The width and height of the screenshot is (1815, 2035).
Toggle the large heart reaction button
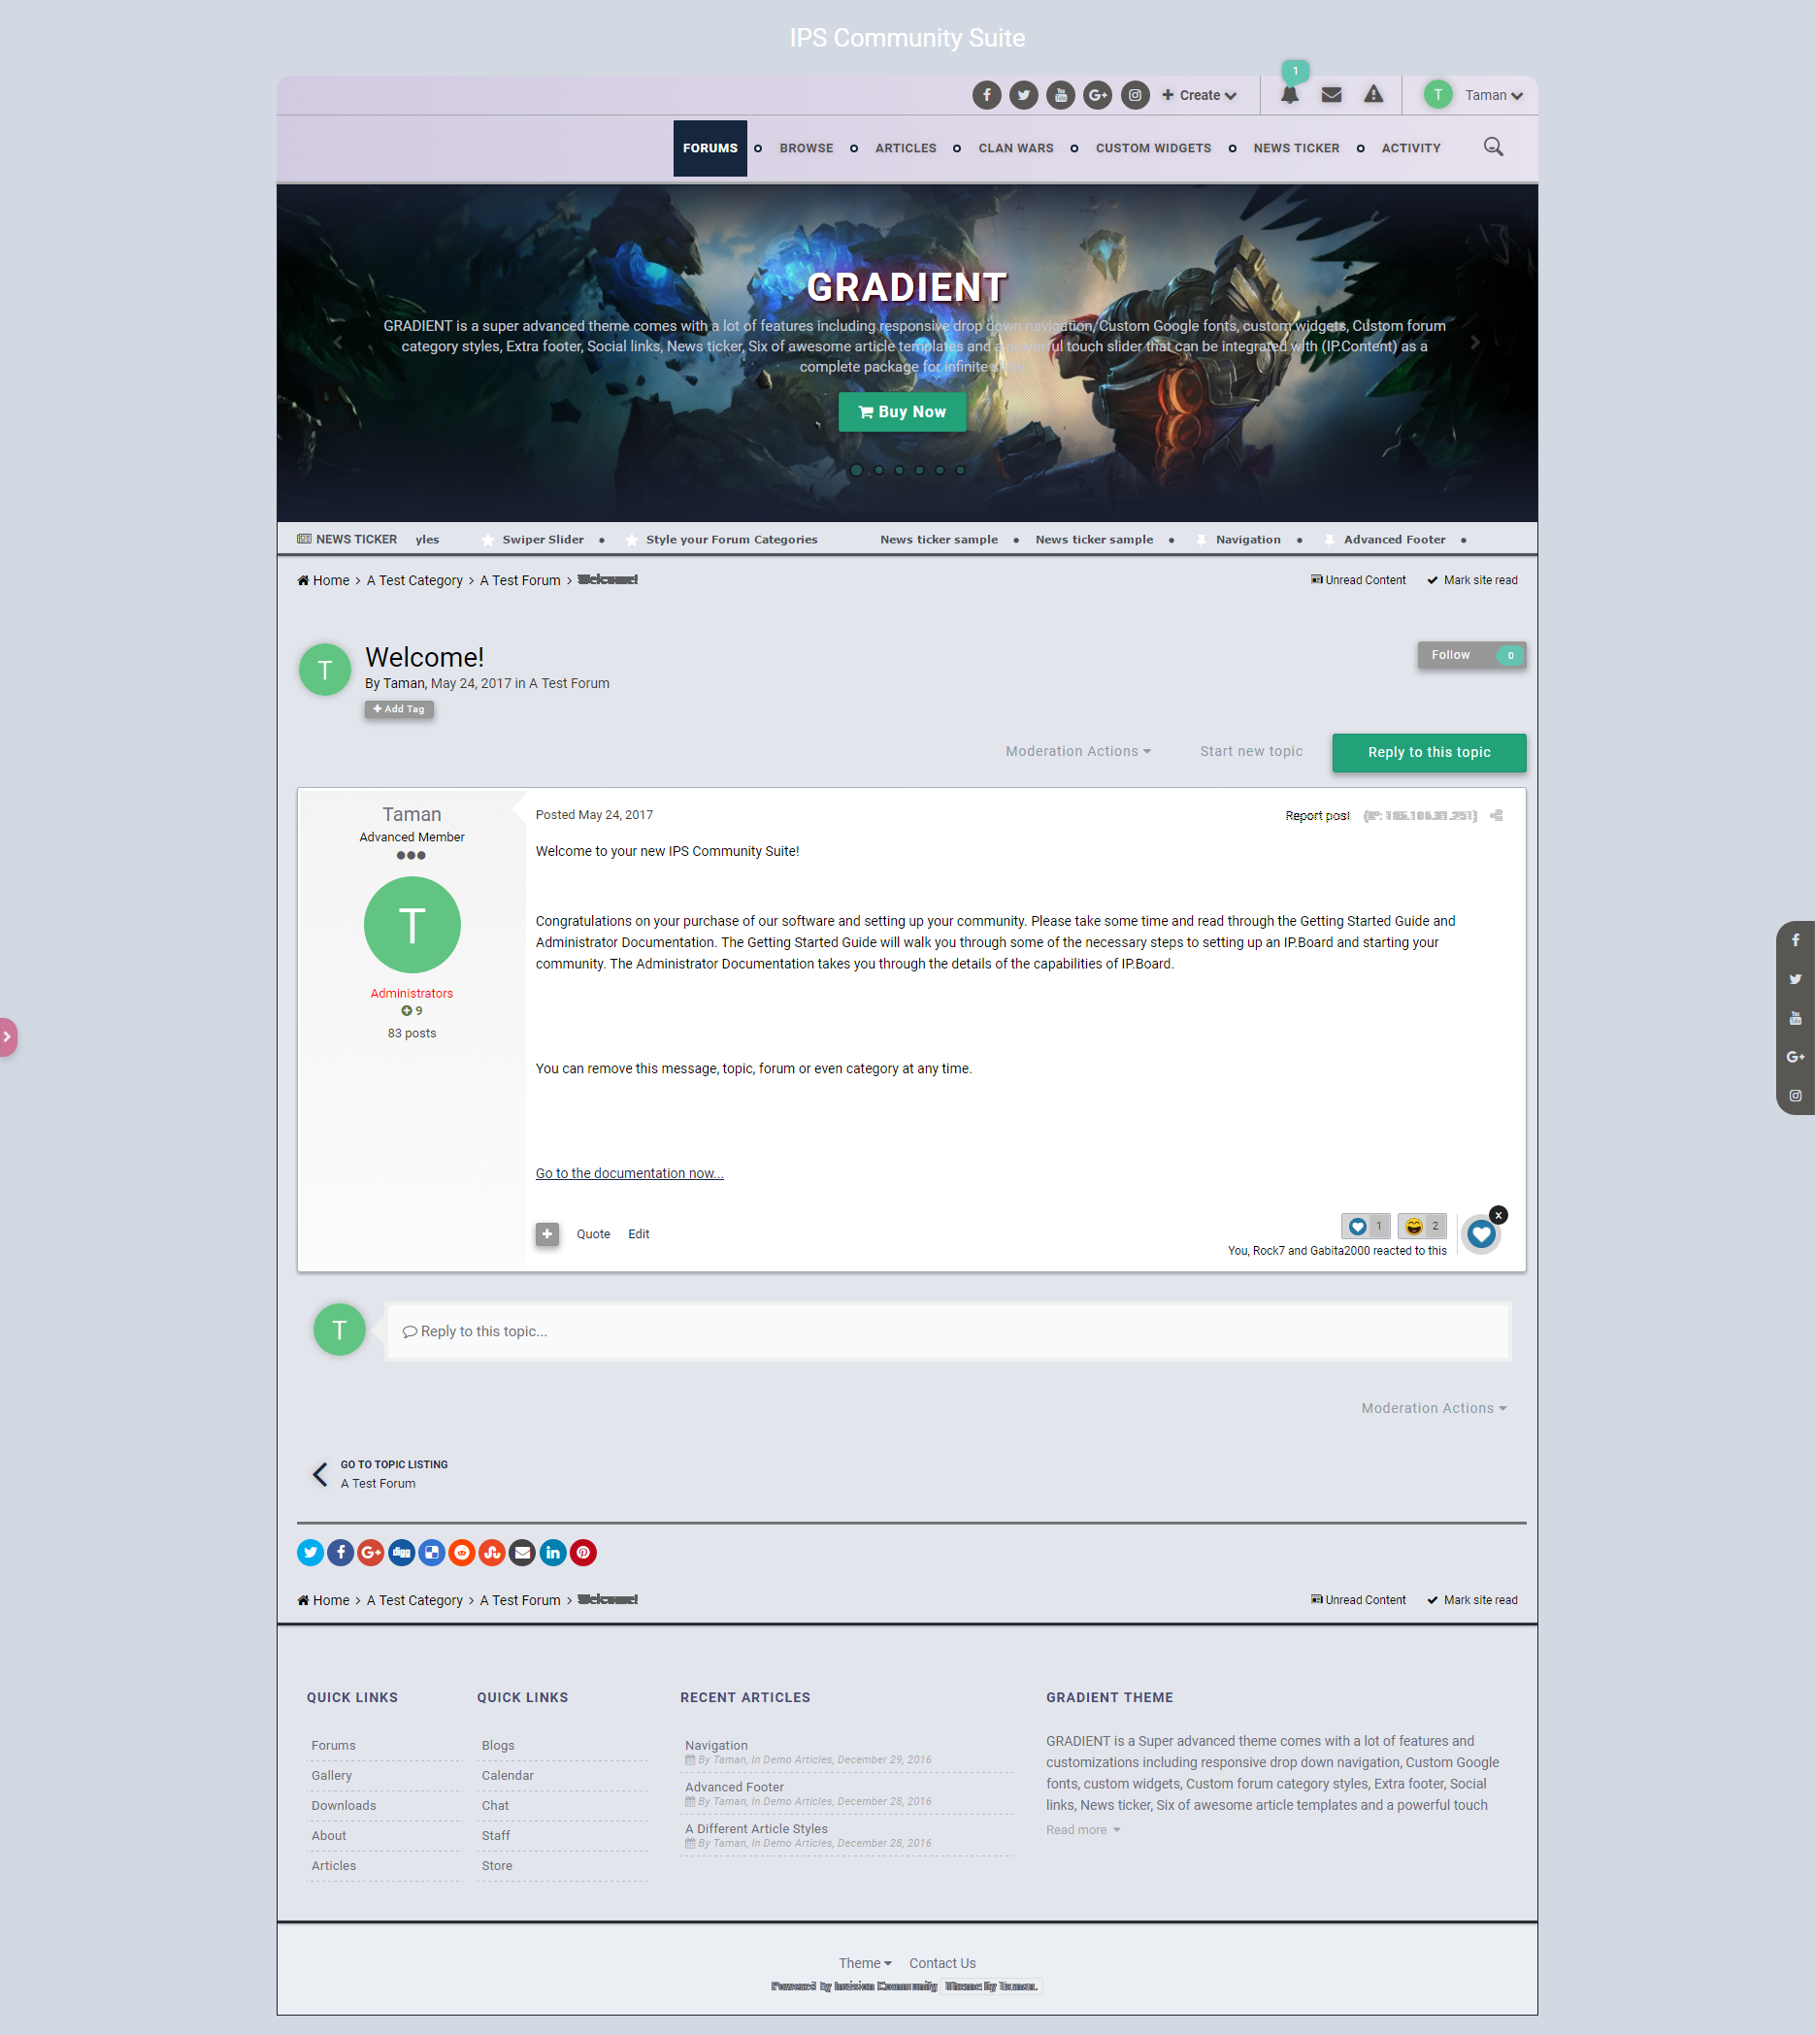pos(1480,1233)
